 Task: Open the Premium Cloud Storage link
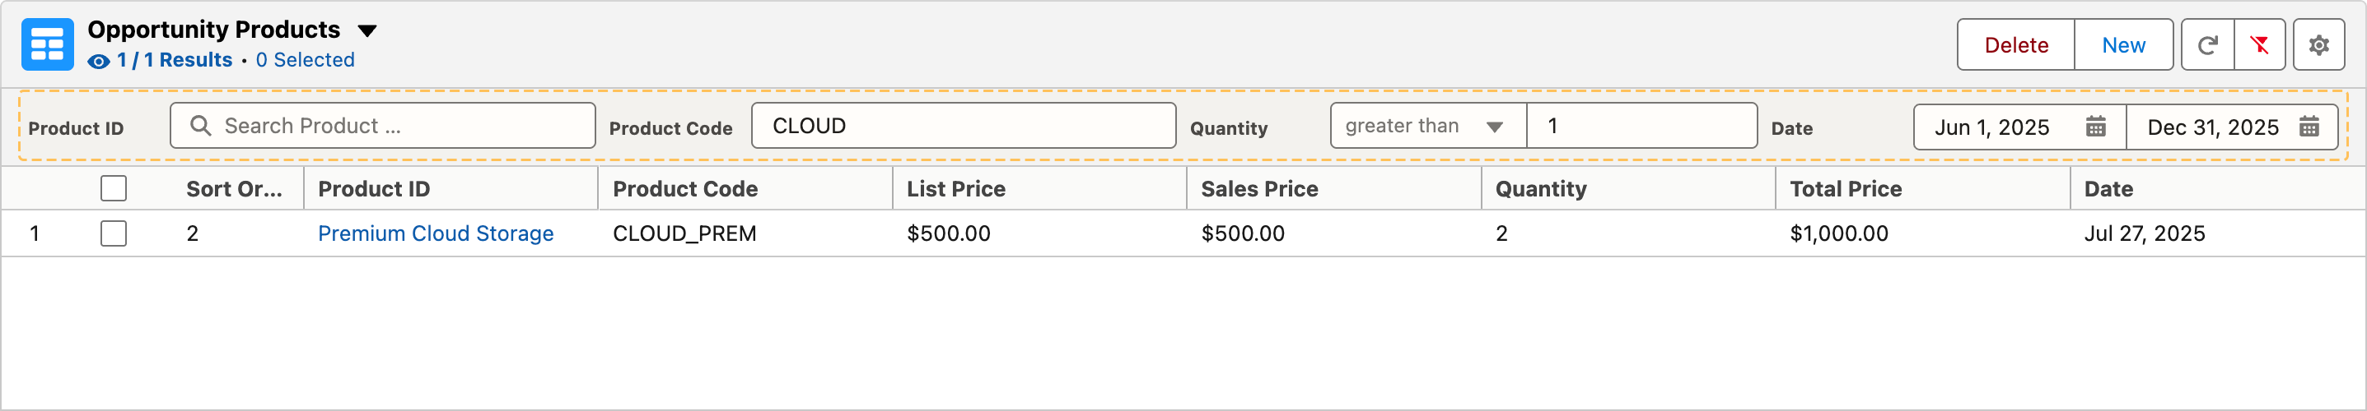(436, 234)
